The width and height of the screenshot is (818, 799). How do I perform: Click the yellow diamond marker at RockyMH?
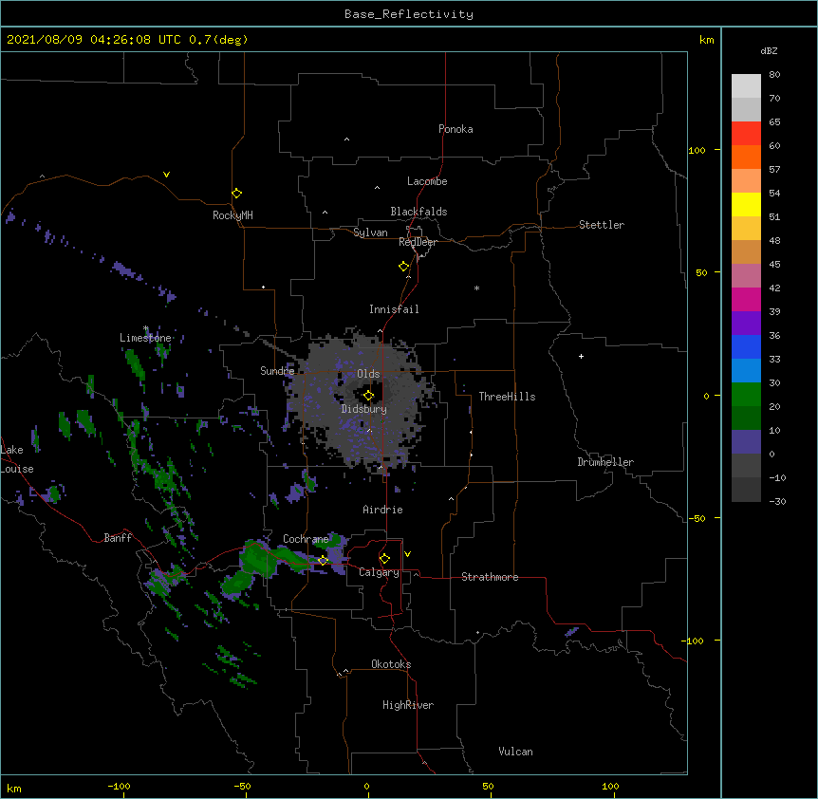pyautogui.click(x=236, y=194)
